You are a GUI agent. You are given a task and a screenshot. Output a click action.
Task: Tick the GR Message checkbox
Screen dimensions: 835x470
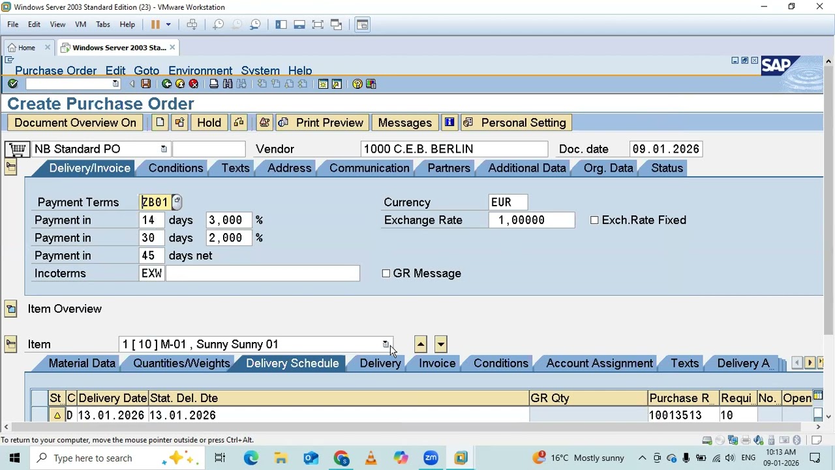[x=386, y=274]
